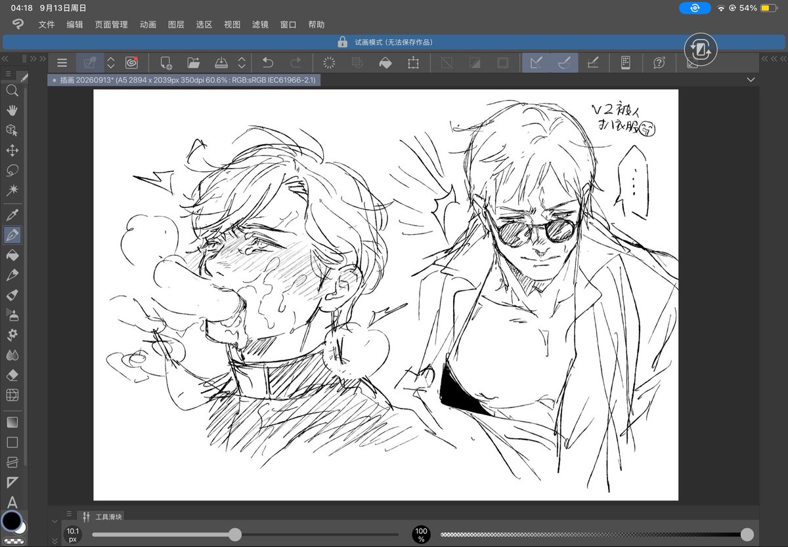Open a file with the folder icon
788x547 pixels.
click(193, 63)
